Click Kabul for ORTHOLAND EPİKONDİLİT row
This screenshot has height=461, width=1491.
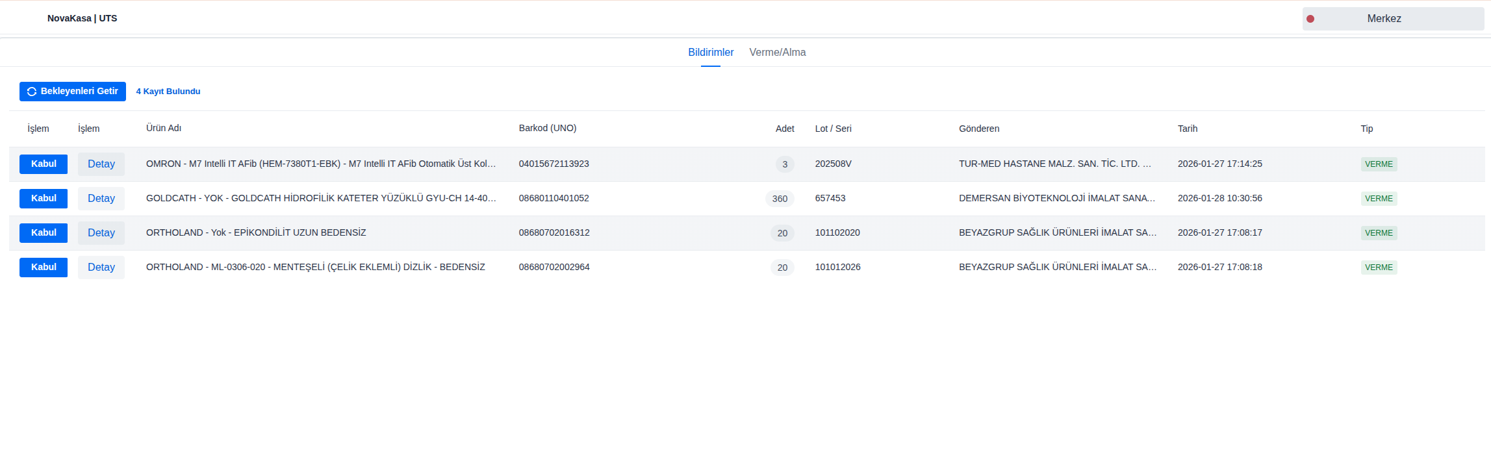(x=44, y=233)
